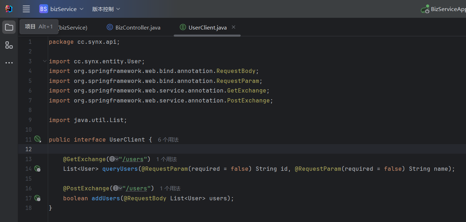Close the UserClient.java tab
The image size is (466, 222).
[234, 27]
